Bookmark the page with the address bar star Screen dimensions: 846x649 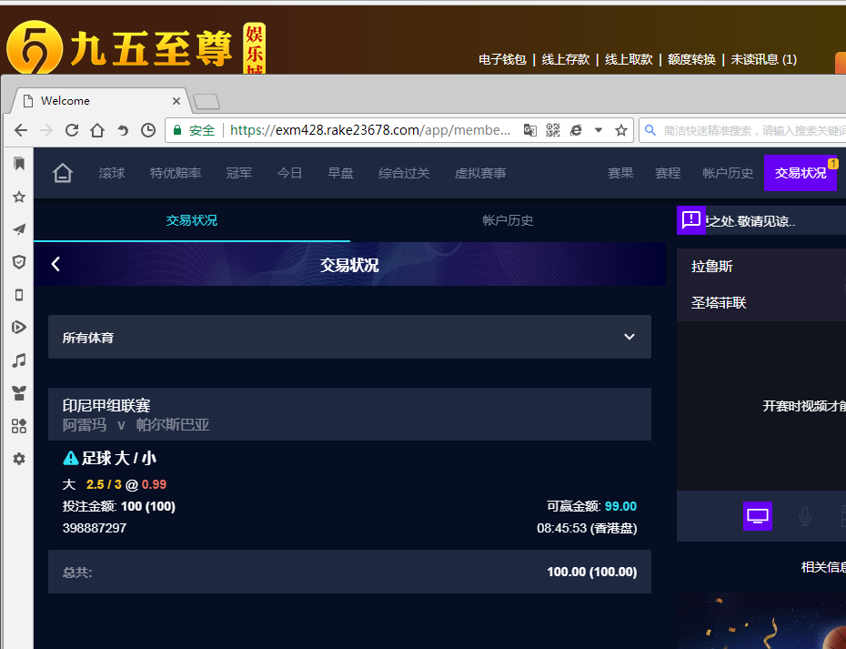(621, 130)
